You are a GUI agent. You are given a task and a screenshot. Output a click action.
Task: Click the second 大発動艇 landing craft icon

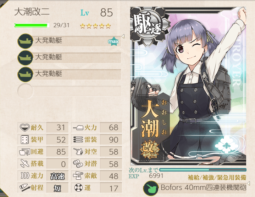[x=26, y=58]
